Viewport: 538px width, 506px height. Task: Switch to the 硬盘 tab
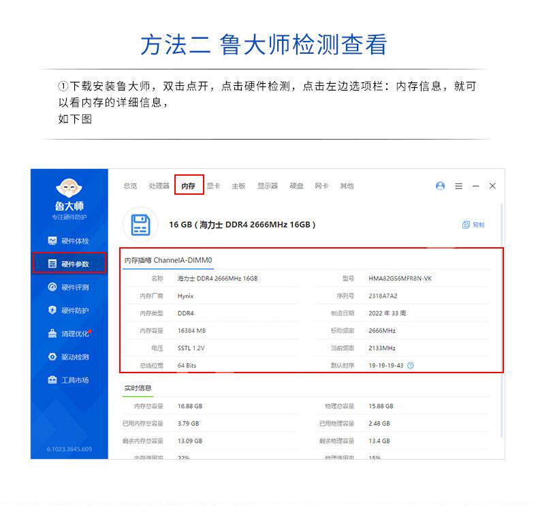point(296,186)
